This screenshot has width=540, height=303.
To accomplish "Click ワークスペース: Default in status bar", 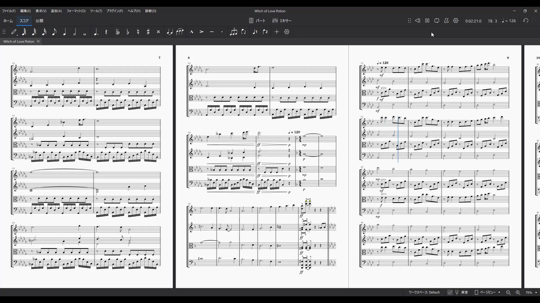I will click(424, 292).
